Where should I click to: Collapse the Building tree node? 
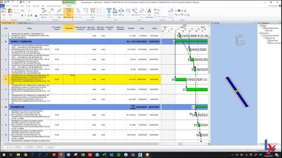point(264,38)
